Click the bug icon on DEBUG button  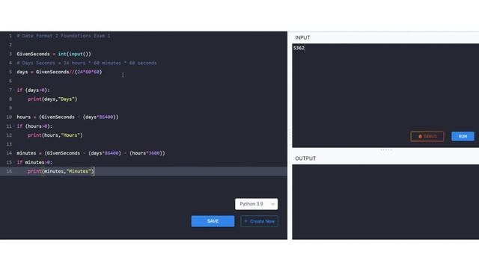tap(420, 136)
